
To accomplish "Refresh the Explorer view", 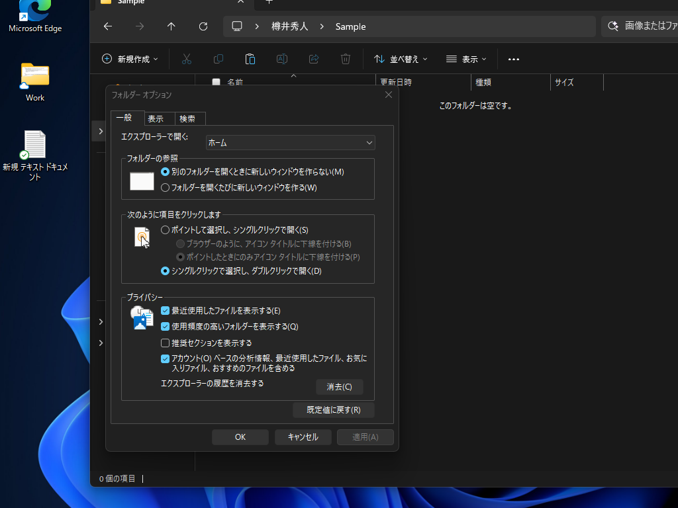I will tap(203, 26).
